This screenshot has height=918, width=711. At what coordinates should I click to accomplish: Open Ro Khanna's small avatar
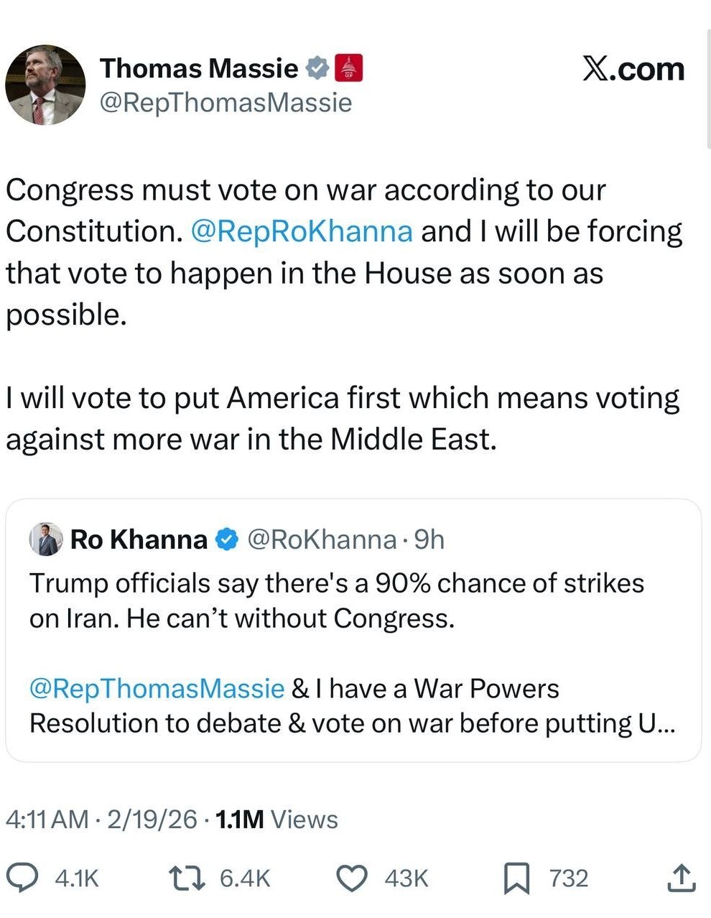pyautogui.click(x=46, y=539)
